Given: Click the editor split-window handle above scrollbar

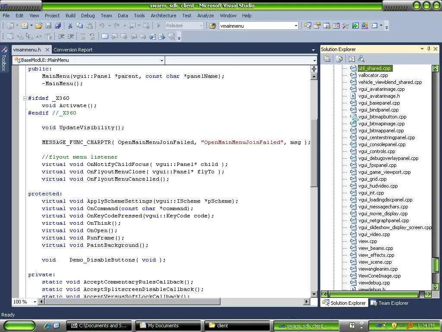Looking at the screenshot, I should point(314,69).
